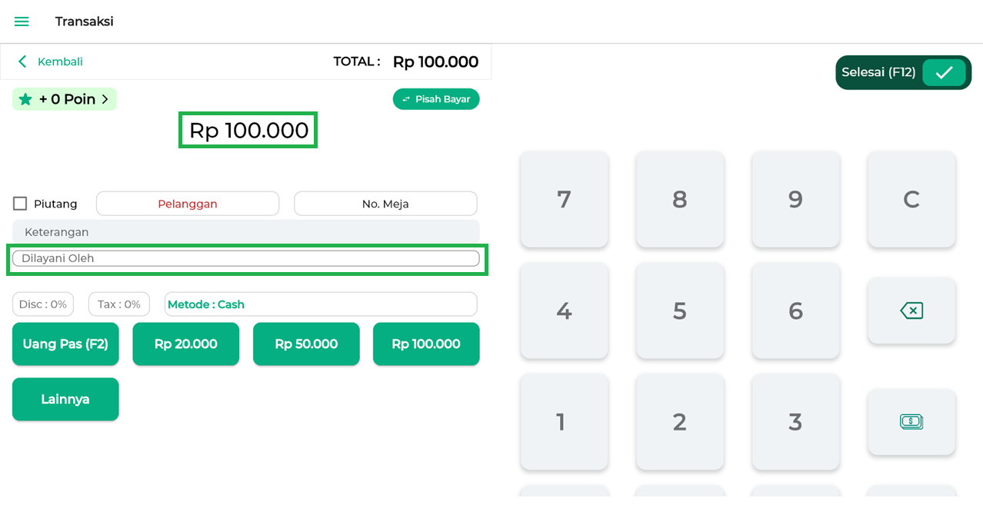Image resolution: width=983 pixels, height=508 pixels.
Task: Tick the Piutang checkbox
Action: pos(20,204)
